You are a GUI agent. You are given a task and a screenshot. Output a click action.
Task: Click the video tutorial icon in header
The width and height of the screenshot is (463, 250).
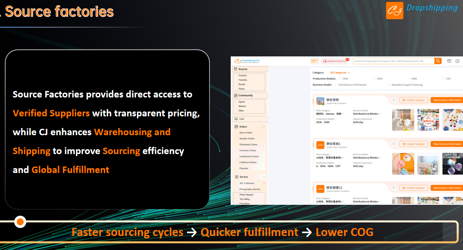[449, 61]
